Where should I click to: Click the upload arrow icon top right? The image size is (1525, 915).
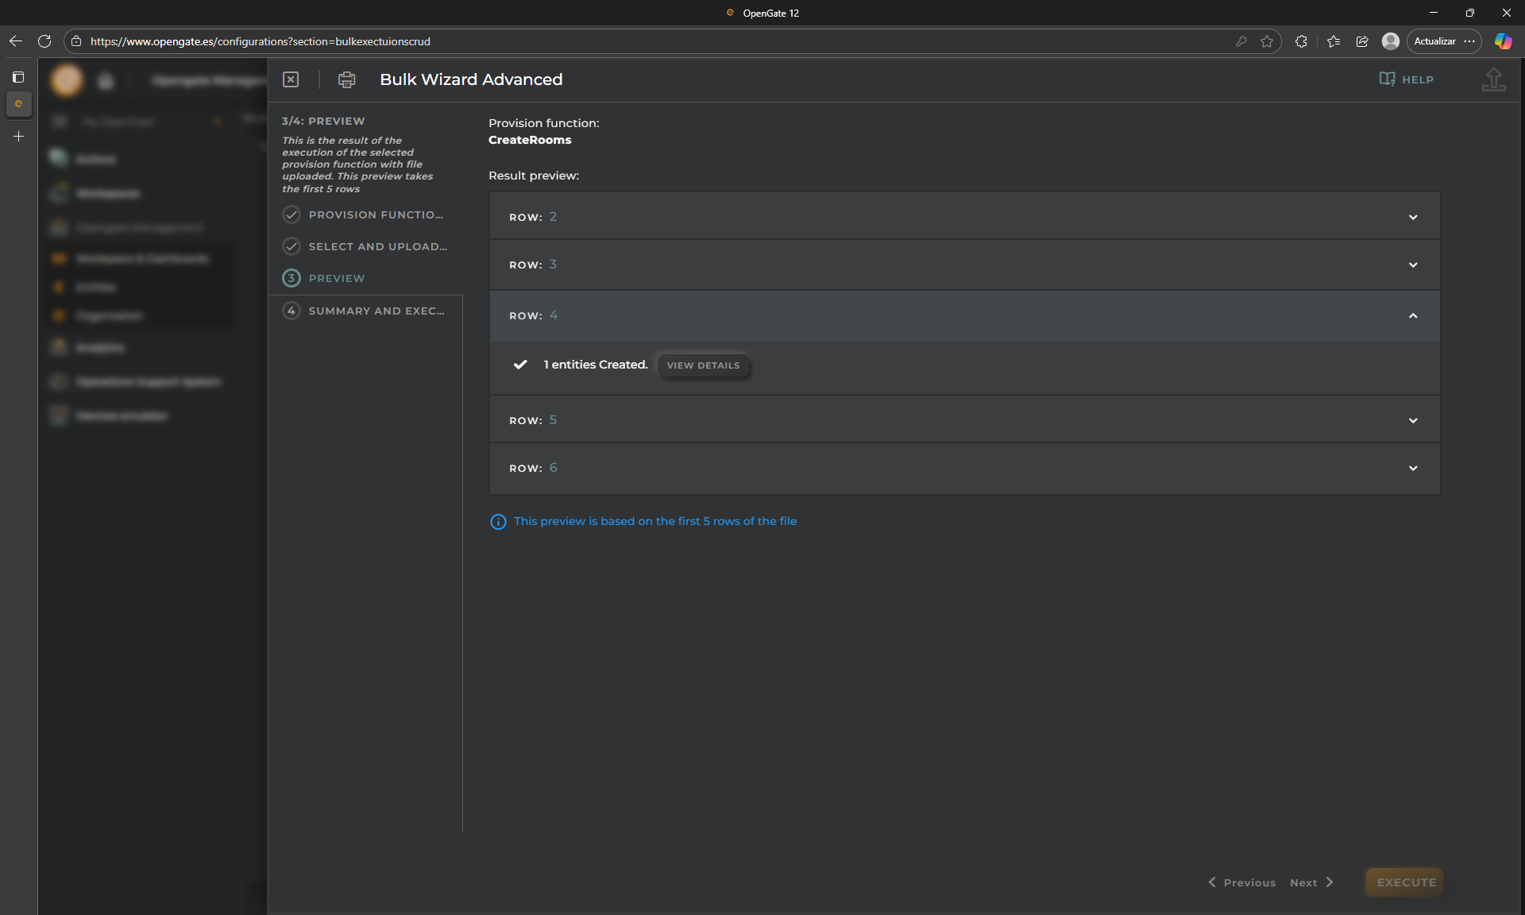[x=1493, y=79]
